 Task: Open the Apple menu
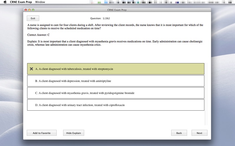point(5,2)
